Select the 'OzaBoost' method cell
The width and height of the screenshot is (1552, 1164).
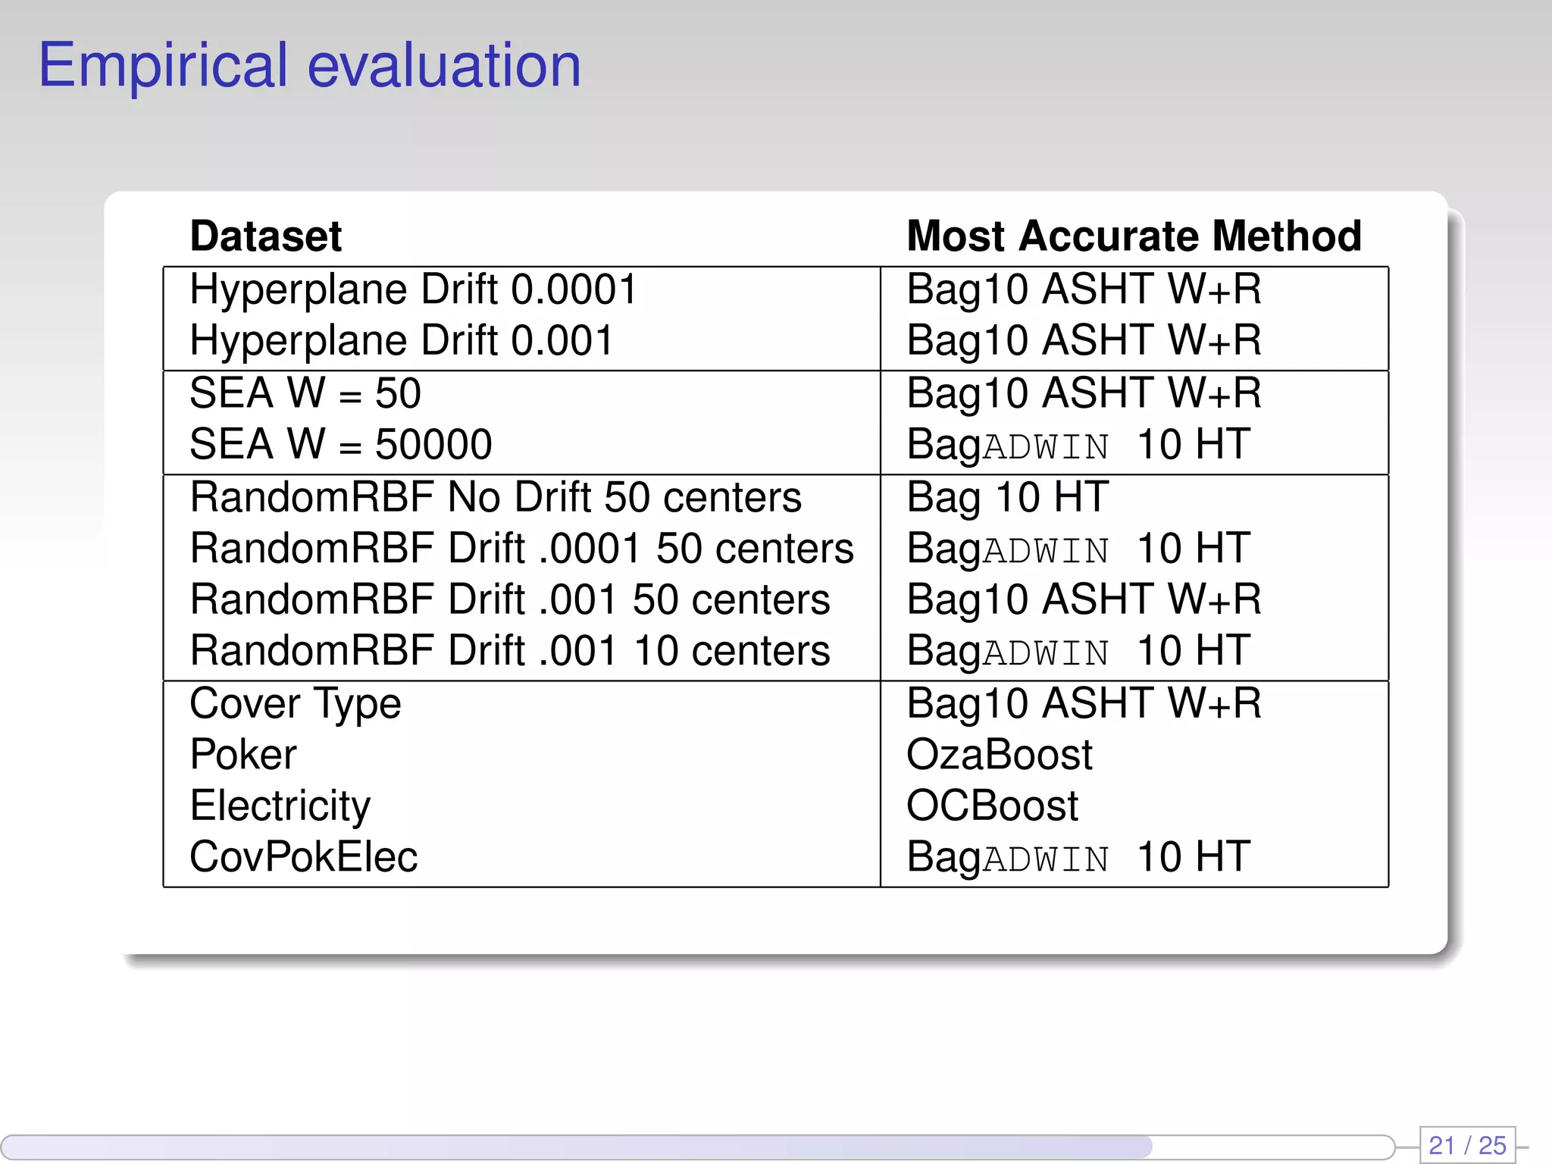coord(1000,755)
